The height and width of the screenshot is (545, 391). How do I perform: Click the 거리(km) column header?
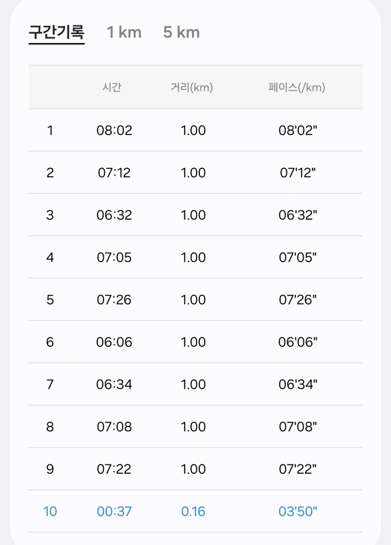pos(192,87)
